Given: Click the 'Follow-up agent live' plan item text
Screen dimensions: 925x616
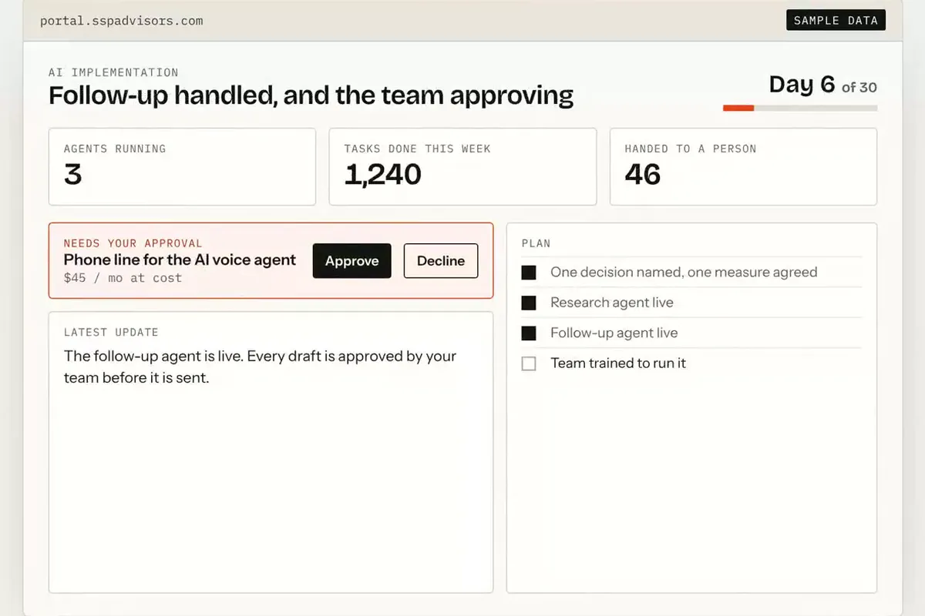Looking at the screenshot, I should point(614,333).
